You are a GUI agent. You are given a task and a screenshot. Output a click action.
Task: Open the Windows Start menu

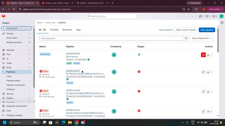tap(5, 122)
